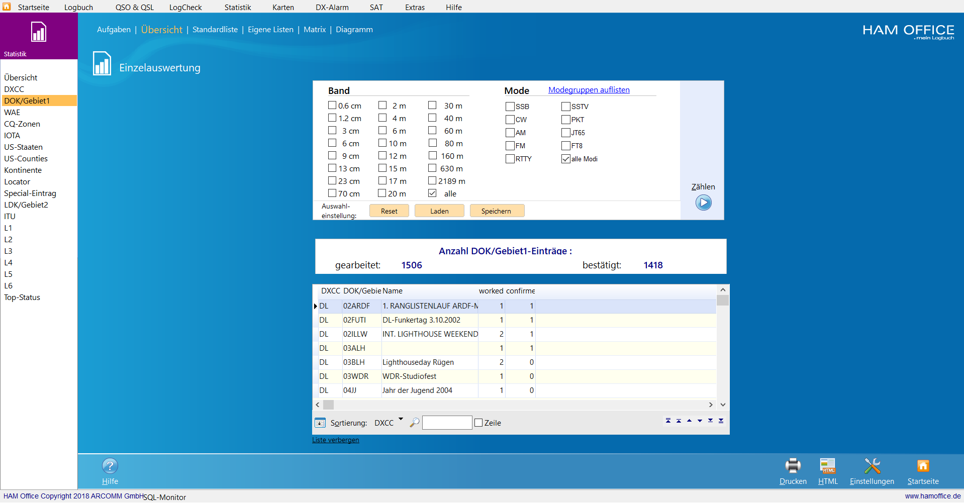This screenshot has width=964, height=503.
Task: Click the Laden button
Action: point(439,211)
